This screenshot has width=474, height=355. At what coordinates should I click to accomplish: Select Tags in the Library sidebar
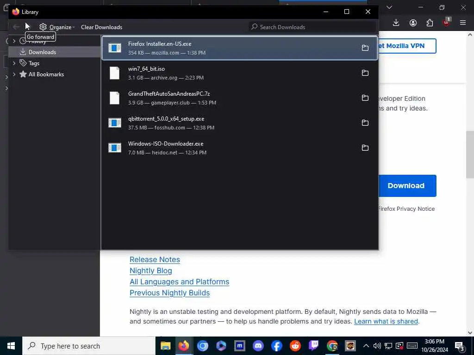[34, 63]
